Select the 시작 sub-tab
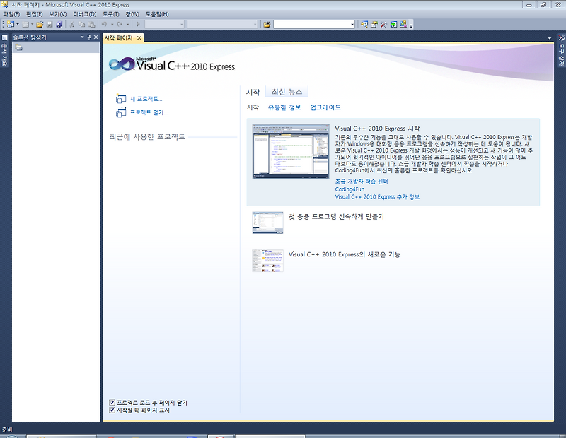Screen dimensions: 566x438 (x=253, y=107)
